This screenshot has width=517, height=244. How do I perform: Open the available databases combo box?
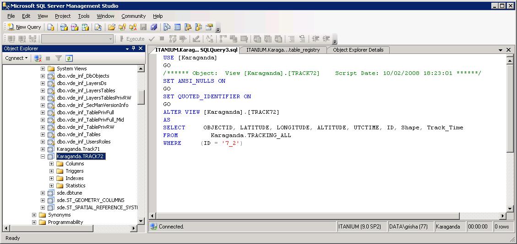click(77, 39)
